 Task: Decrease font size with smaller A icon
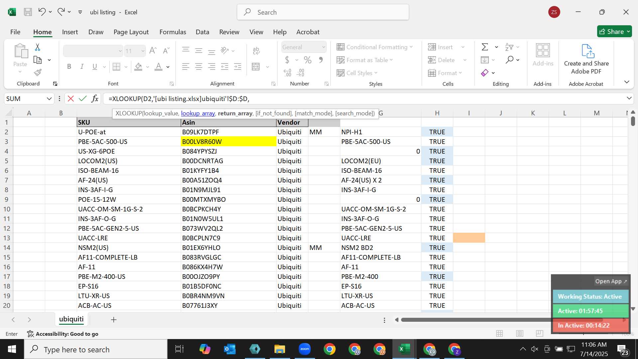click(x=166, y=51)
